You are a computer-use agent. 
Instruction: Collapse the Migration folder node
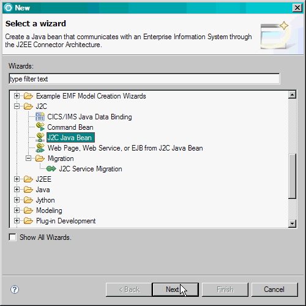click(28, 159)
